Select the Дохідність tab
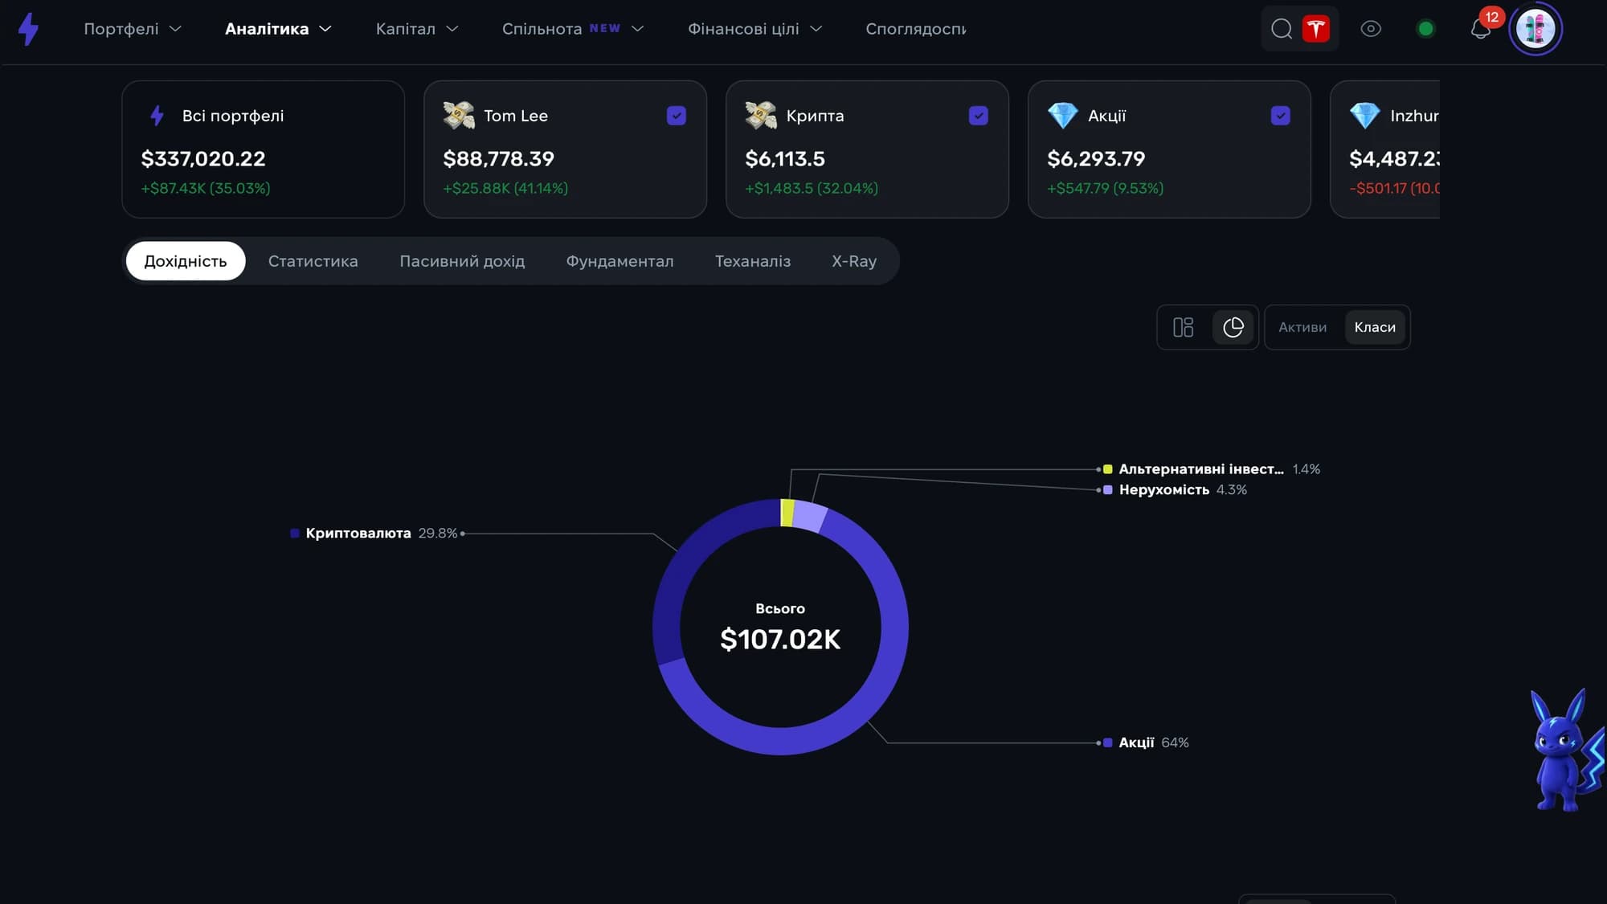The width and height of the screenshot is (1607, 904). point(186,261)
